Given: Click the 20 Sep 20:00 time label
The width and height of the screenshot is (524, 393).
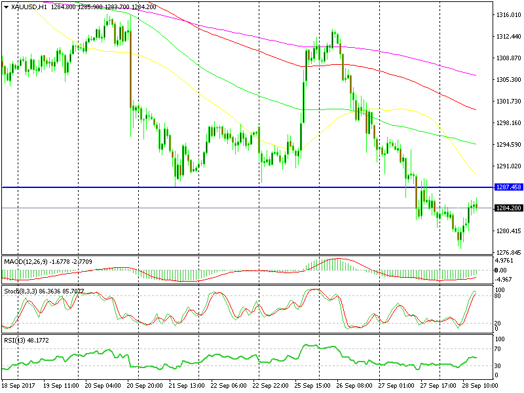Looking at the screenshot, I should tap(145, 385).
